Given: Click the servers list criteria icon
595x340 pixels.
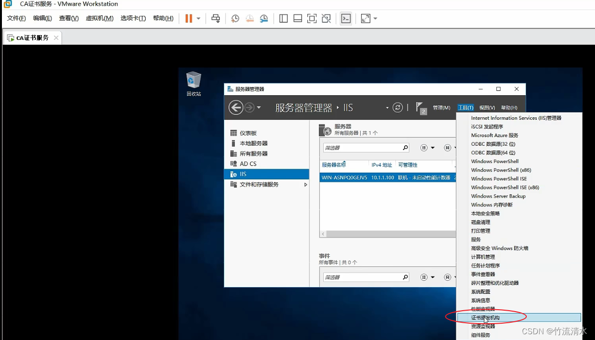Looking at the screenshot, I should (424, 148).
